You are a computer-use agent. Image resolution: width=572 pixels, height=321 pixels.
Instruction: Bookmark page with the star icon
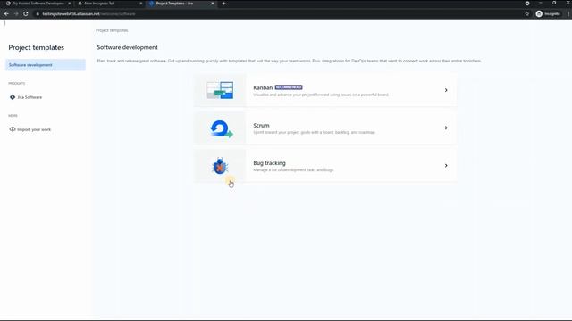(x=526, y=14)
